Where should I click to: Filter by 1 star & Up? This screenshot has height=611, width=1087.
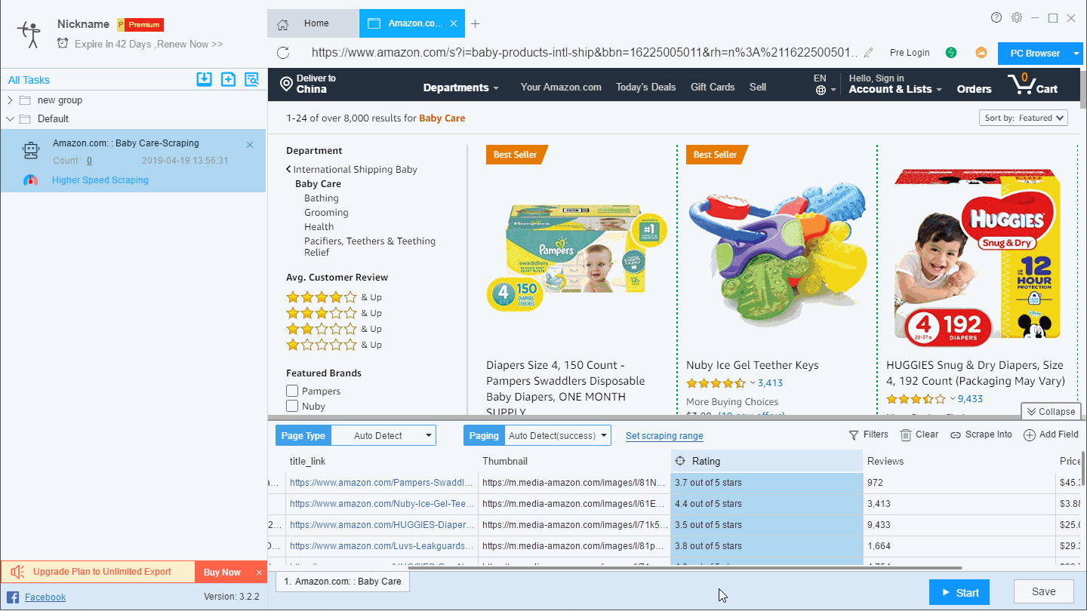point(334,345)
